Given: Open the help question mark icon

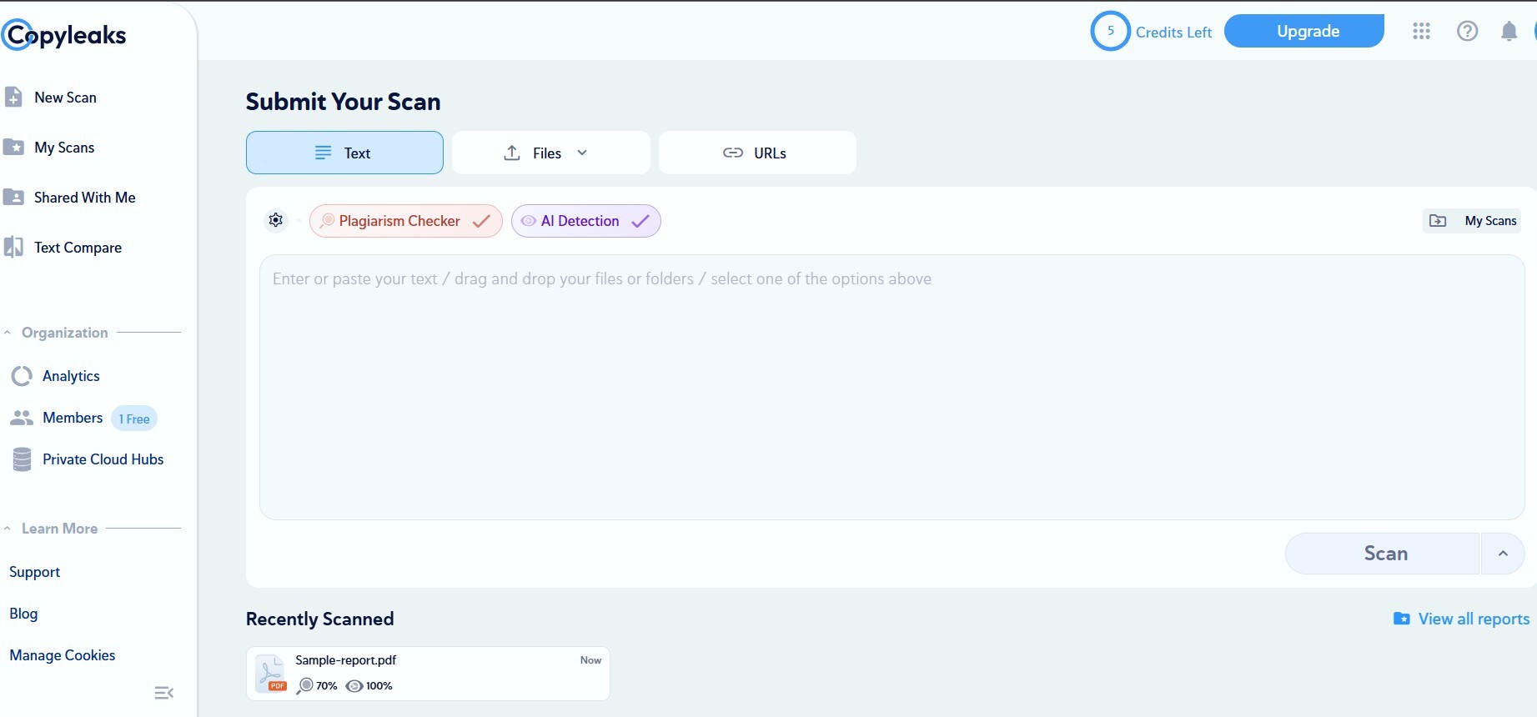Looking at the screenshot, I should tap(1467, 31).
